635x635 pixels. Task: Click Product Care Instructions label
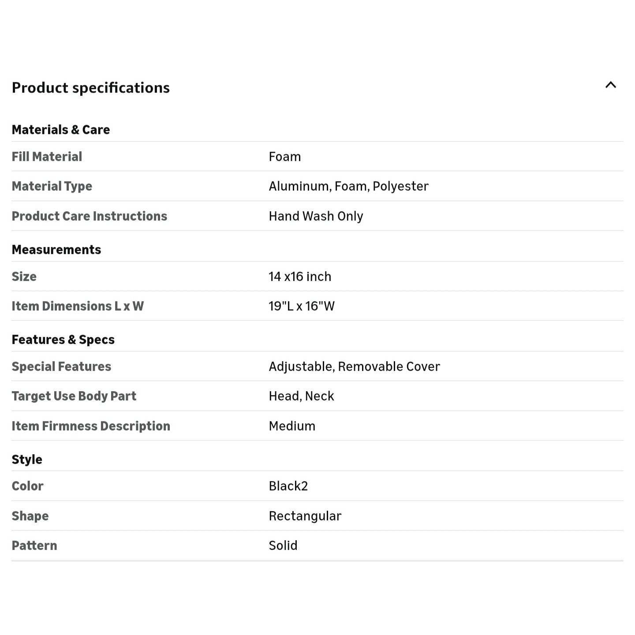tap(90, 216)
